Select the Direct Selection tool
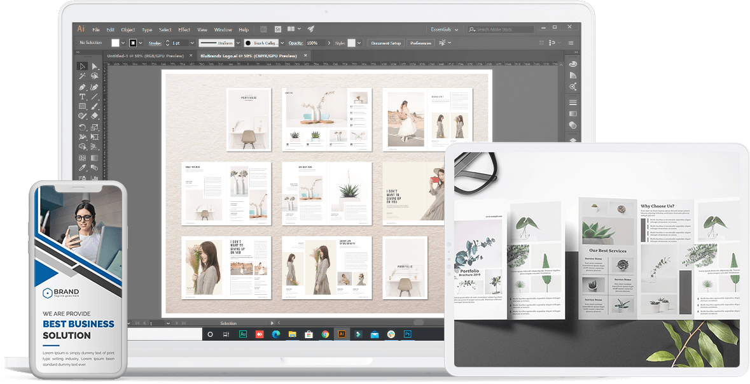 pos(94,66)
